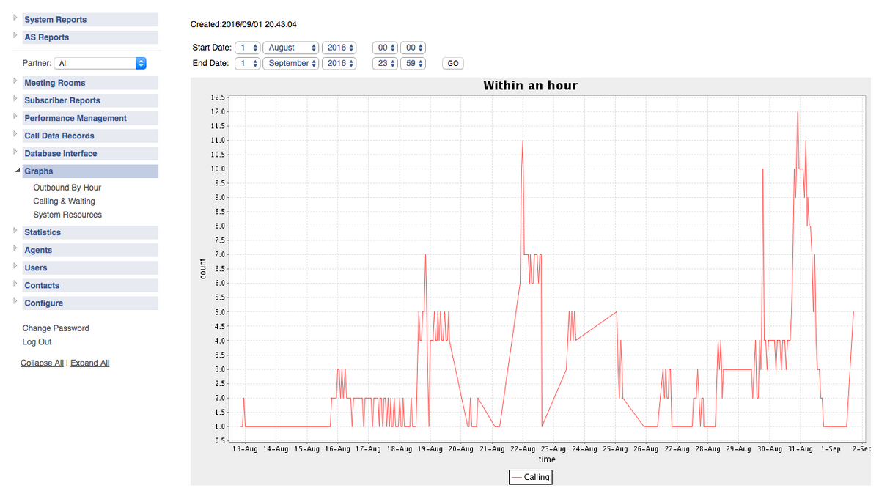
Task: Open End Date year dropdown
Action: pyautogui.click(x=339, y=63)
